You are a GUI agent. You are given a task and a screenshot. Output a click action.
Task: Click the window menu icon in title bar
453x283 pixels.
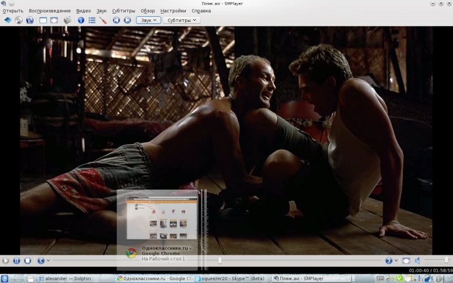click(3, 3)
